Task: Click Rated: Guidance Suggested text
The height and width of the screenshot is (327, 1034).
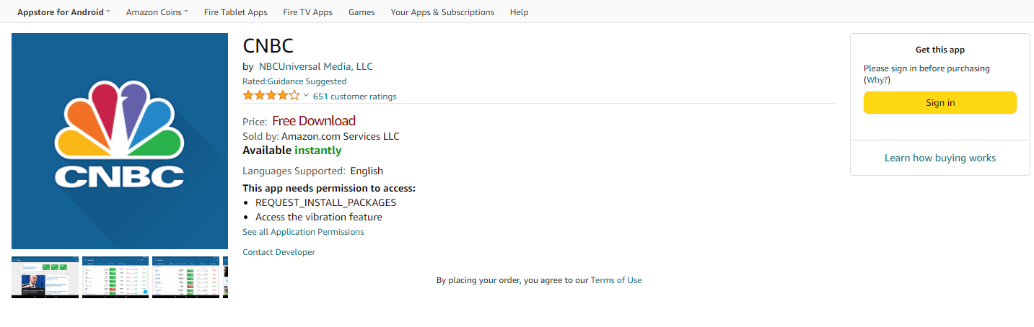Action: tap(294, 81)
